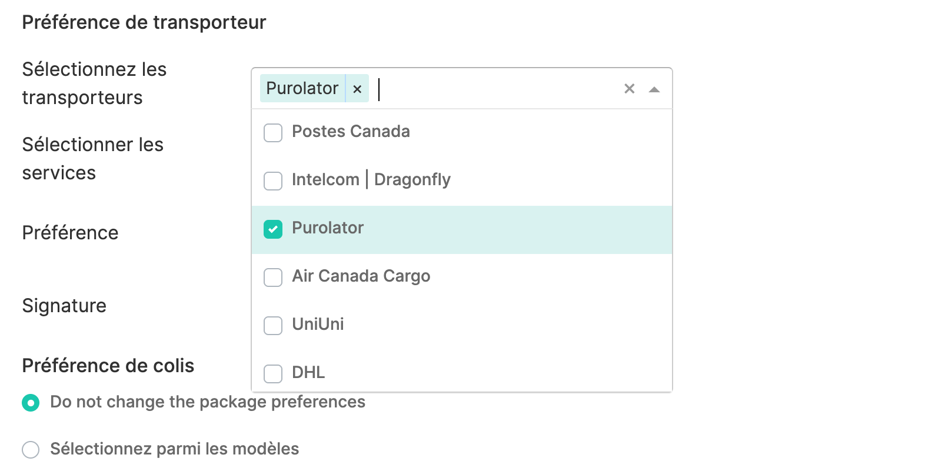Choose the Air Canada Cargo option
Viewport: 925px width, 468px height.
pos(361,276)
